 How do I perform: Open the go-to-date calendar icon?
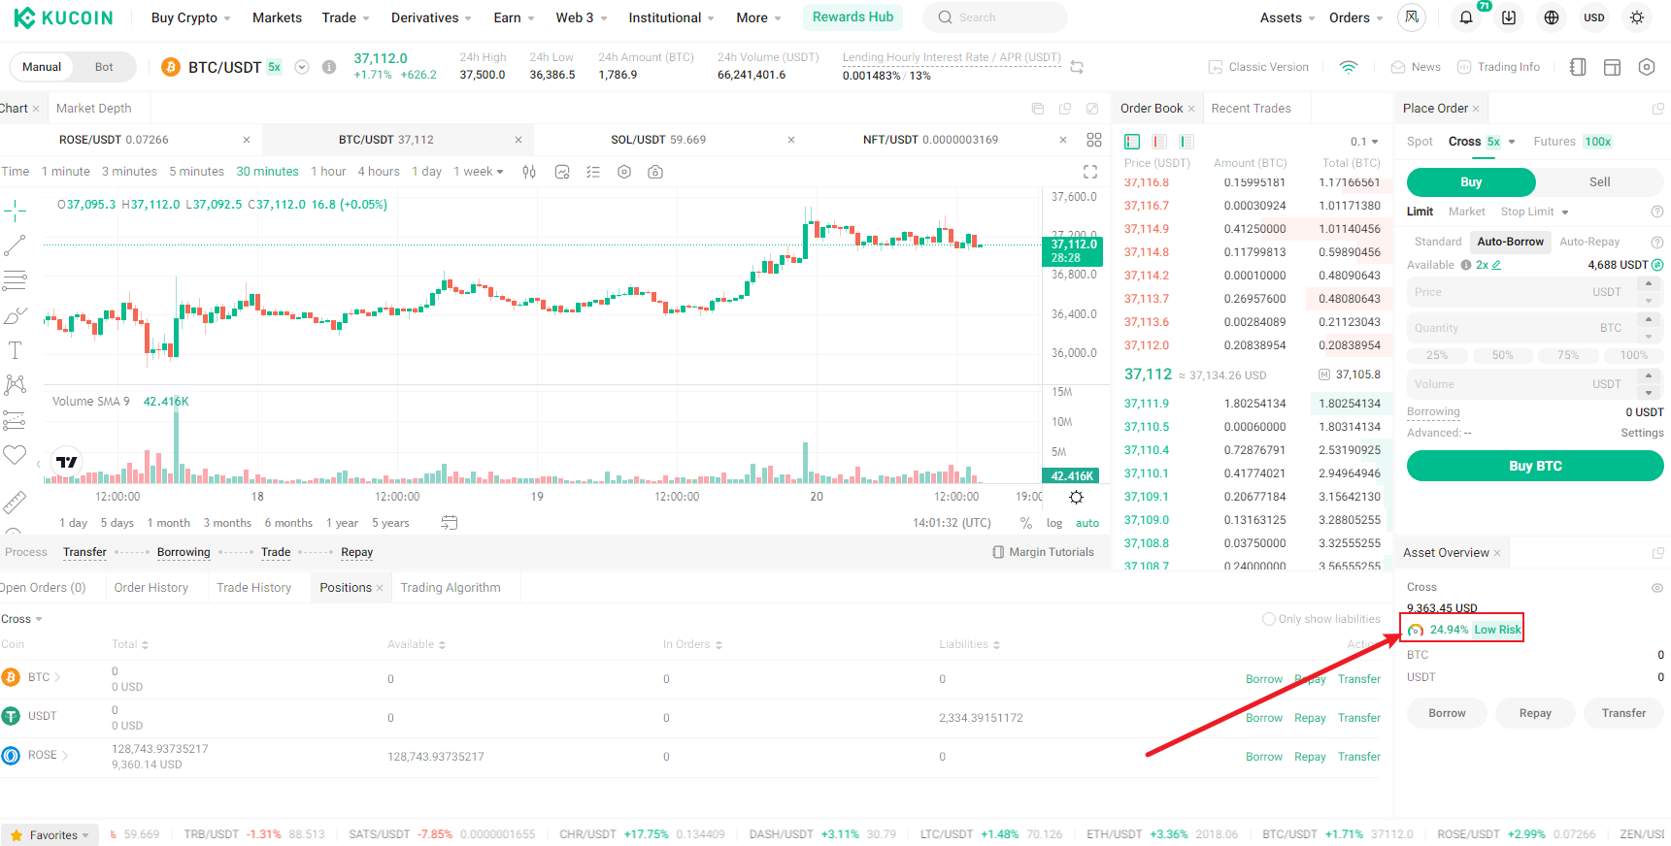(450, 523)
